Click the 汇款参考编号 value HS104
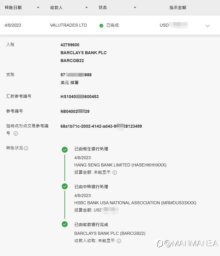The height and width of the screenshot is (256, 220). pos(80,97)
